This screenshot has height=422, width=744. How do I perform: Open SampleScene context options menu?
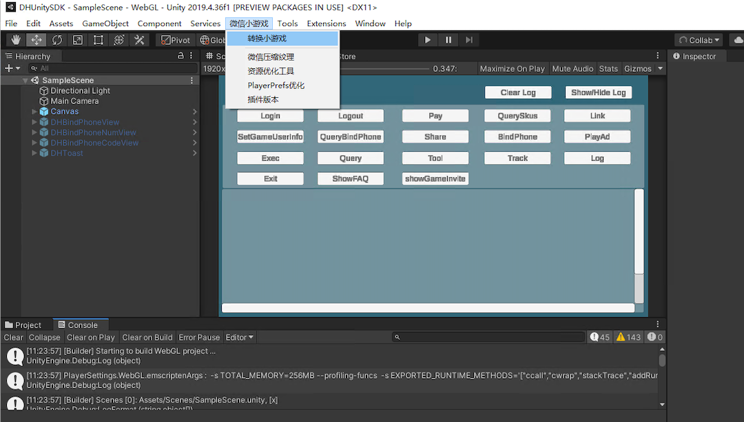[192, 80]
